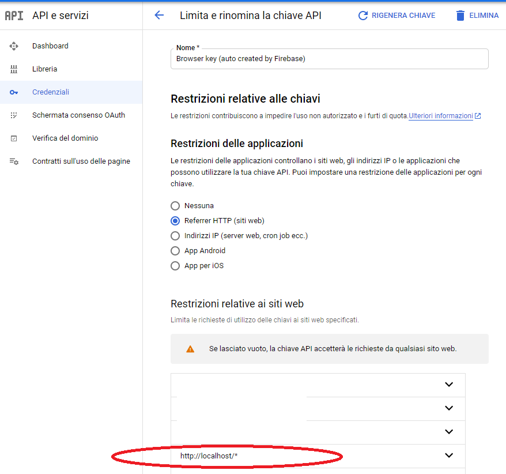506x474 pixels.
Task: Open the first website restriction dropdown
Action: (449, 385)
